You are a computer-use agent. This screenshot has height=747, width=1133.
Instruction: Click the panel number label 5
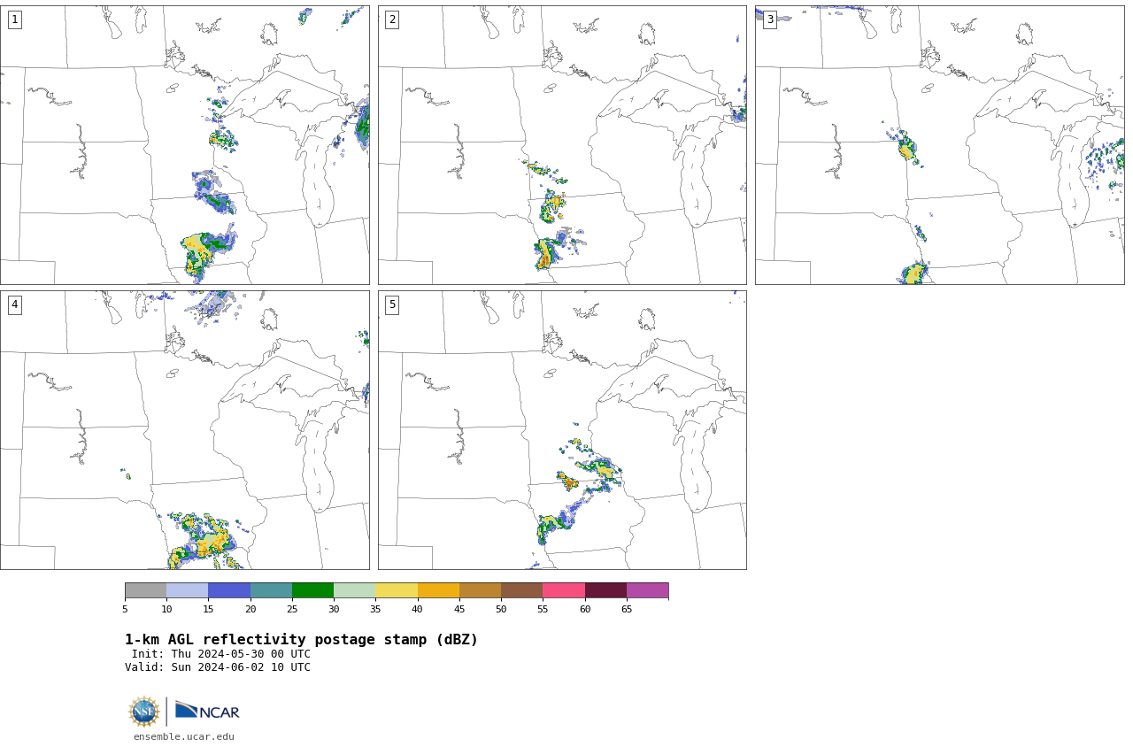click(x=392, y=304)
